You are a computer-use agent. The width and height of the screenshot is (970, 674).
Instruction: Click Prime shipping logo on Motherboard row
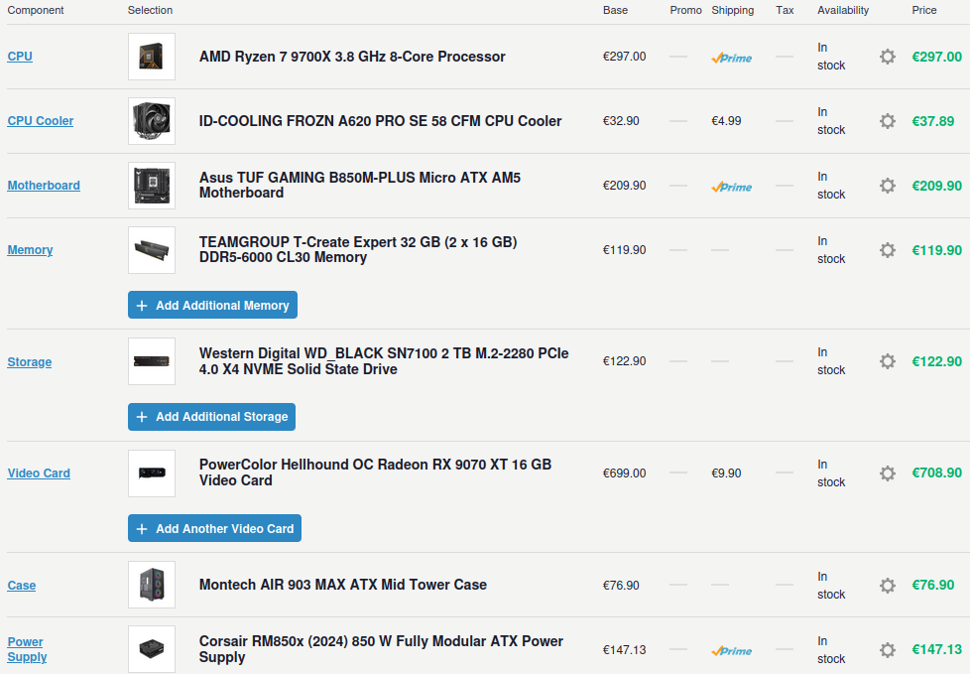tap(732, 187)
